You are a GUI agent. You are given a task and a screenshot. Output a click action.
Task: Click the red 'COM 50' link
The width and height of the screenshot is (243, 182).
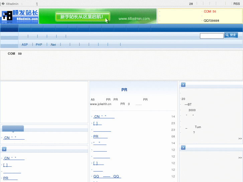210,11
